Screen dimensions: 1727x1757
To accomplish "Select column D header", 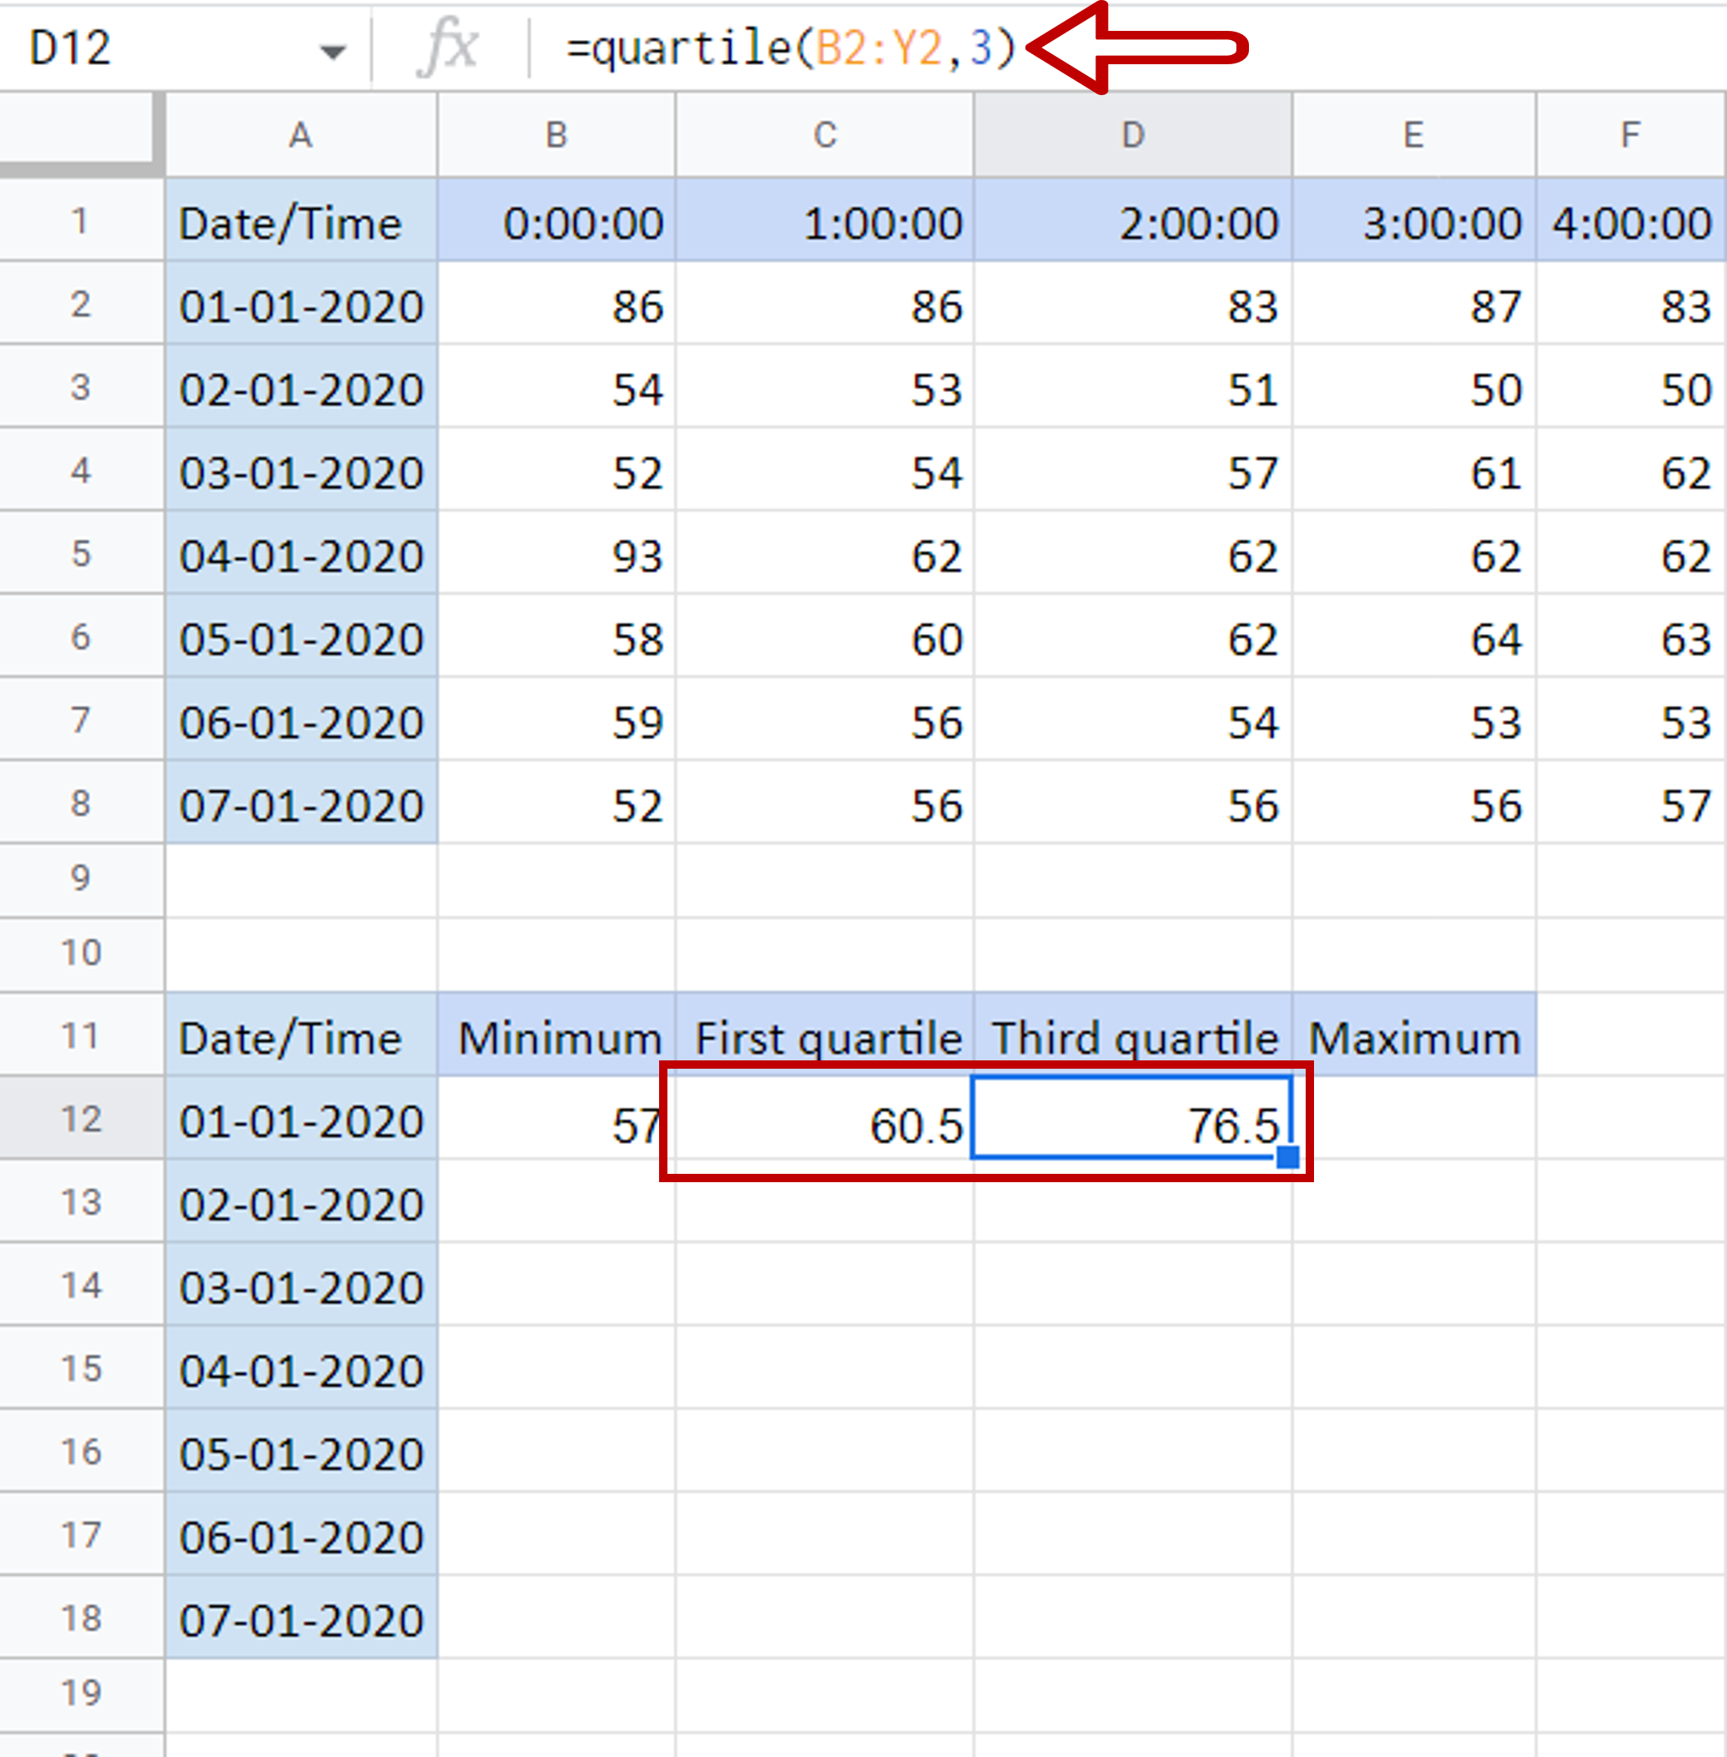I will click(x=1133, y=134).
